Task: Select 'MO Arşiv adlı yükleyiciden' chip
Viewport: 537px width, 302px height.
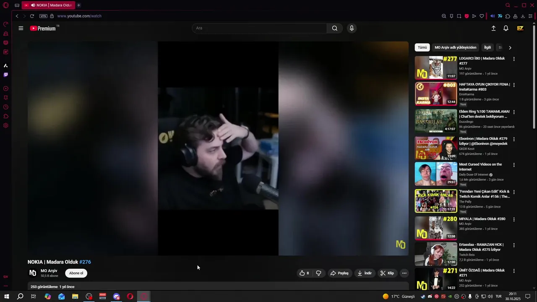Action: tap(455, 47)
